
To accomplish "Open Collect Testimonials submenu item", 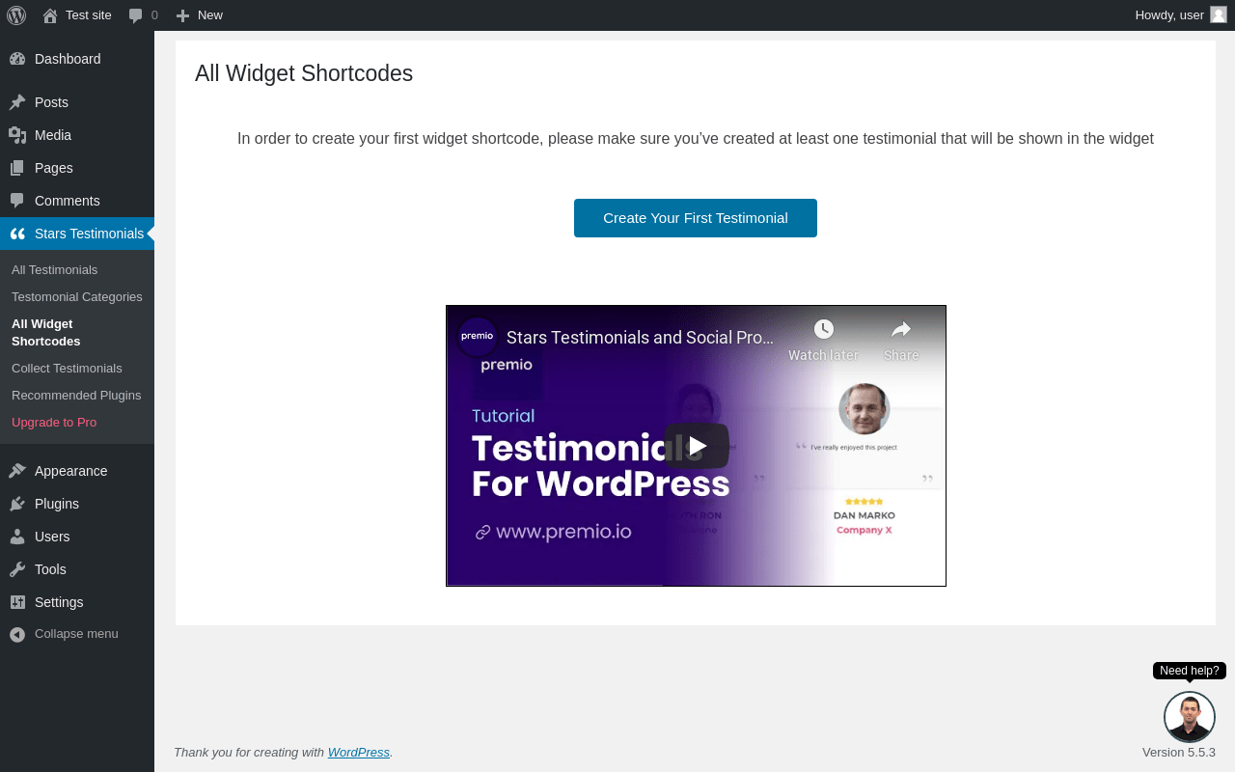I will coord(67,368).
